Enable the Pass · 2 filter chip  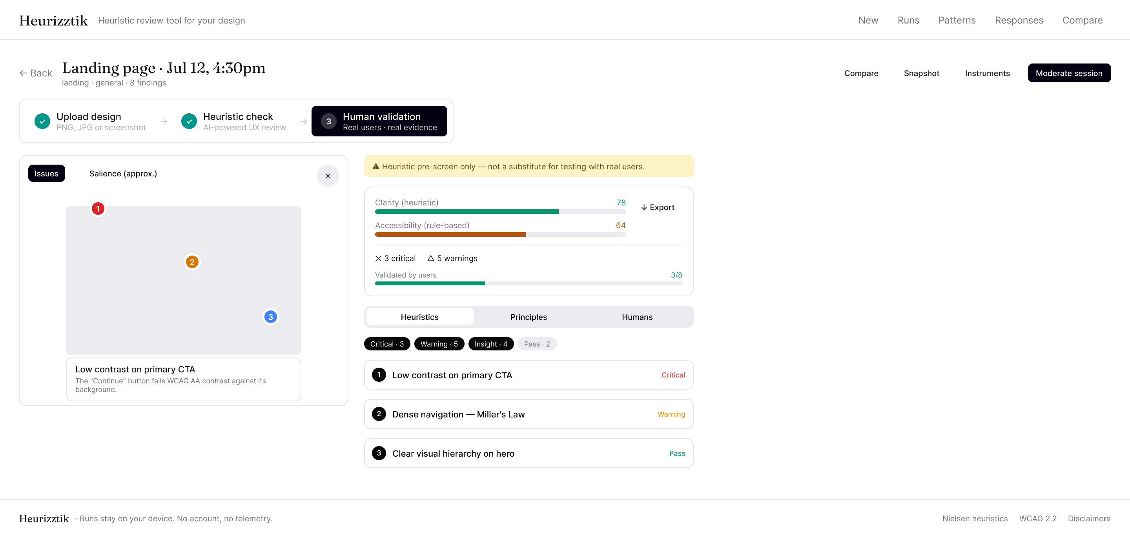coord(537,344)
